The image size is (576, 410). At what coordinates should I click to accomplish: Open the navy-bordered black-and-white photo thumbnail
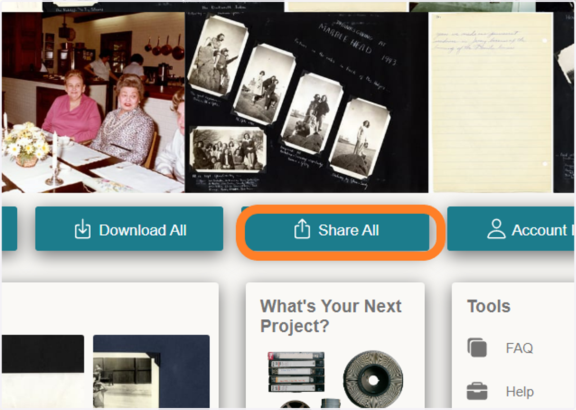(151, 372)
